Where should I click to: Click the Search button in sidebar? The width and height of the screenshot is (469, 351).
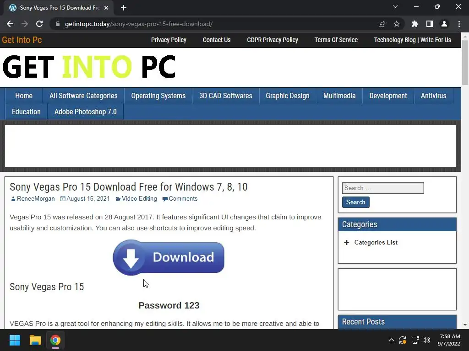355,202
